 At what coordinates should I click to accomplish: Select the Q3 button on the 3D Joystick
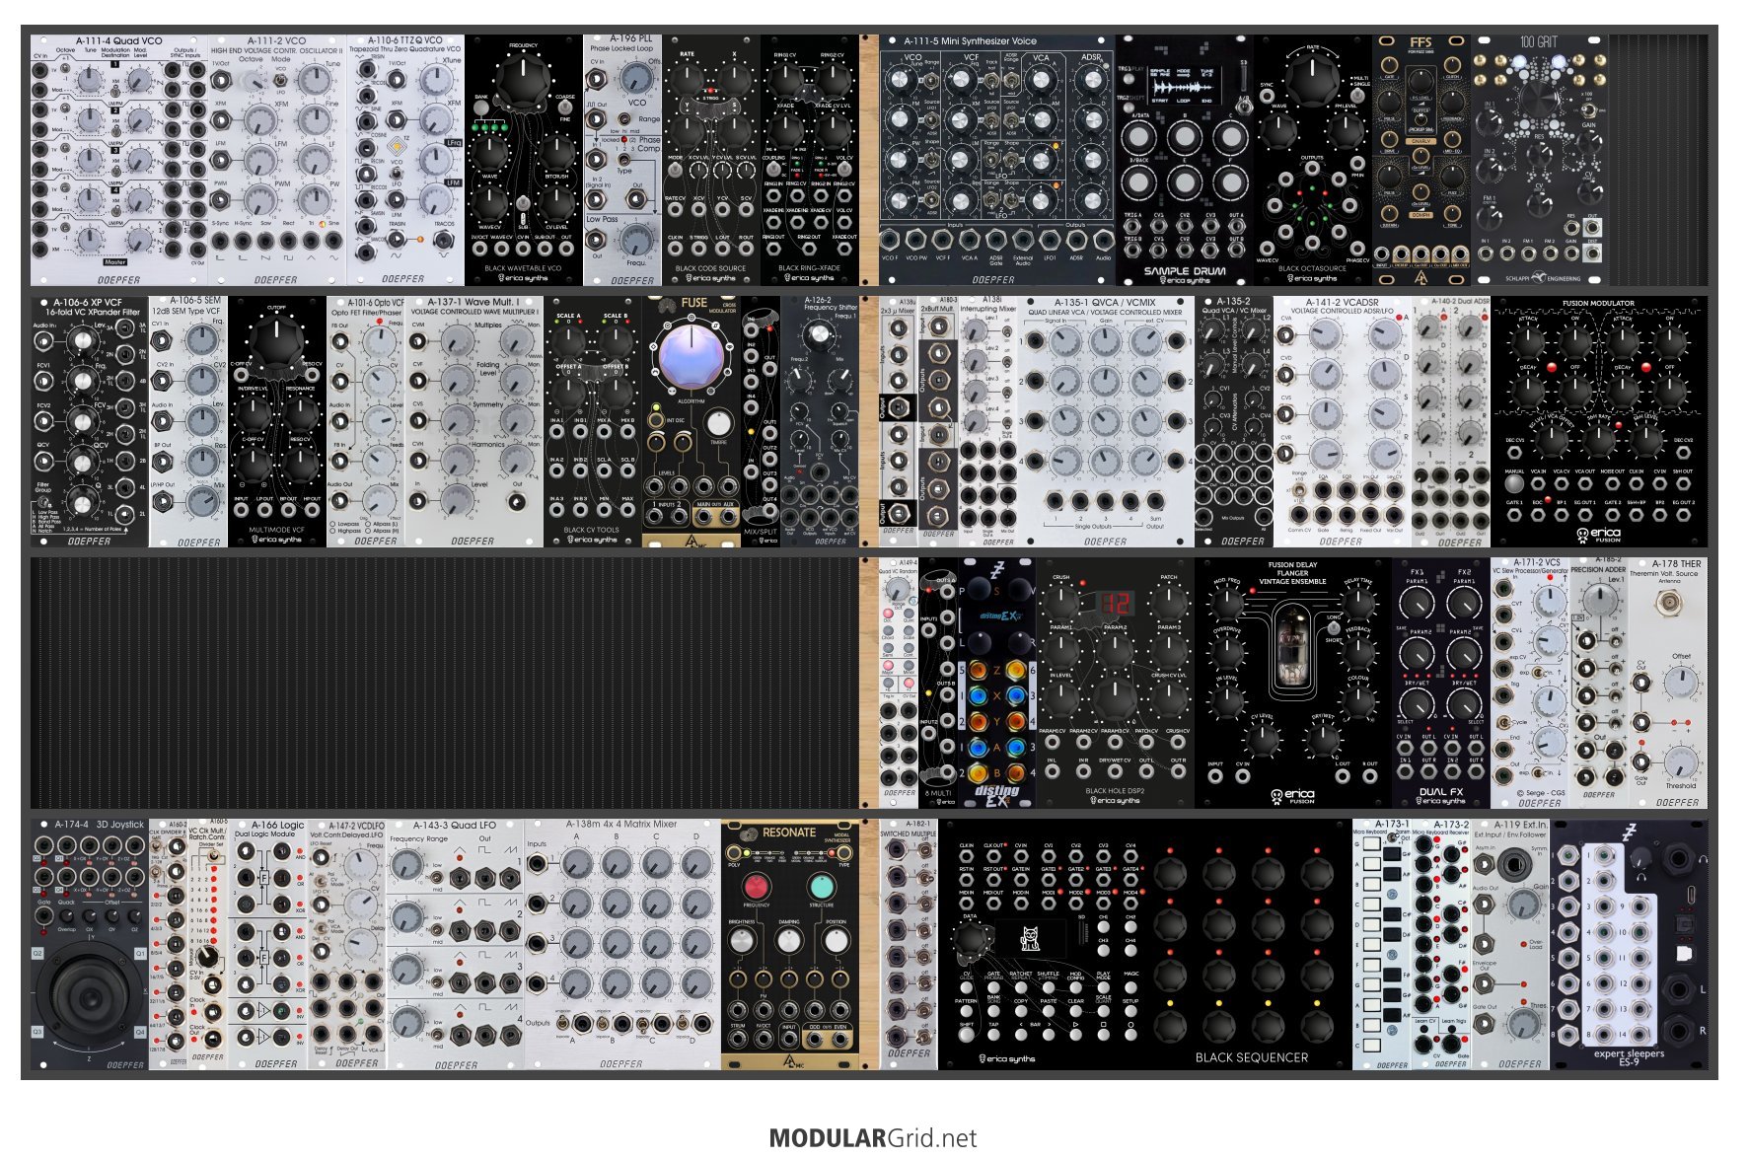click(x=37, y=1032)
